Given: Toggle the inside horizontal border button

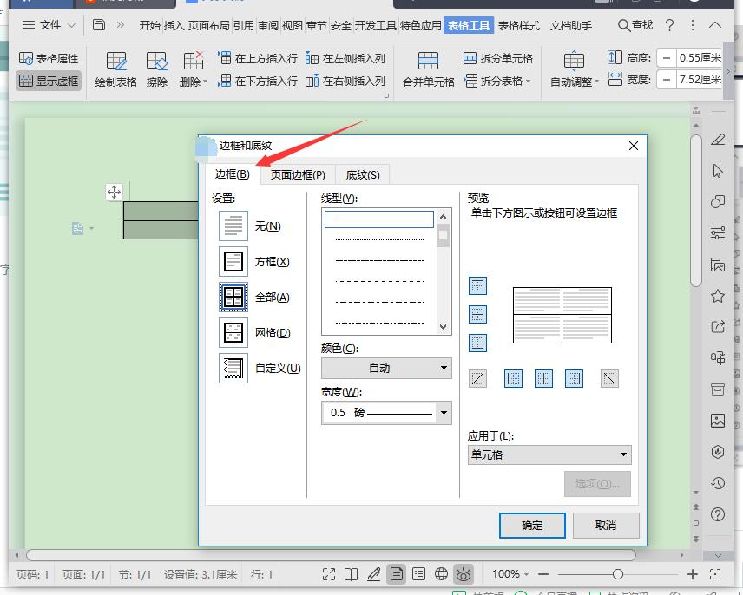Looking at the screenshot, I should pyautogui.click(x=477, y=314).
